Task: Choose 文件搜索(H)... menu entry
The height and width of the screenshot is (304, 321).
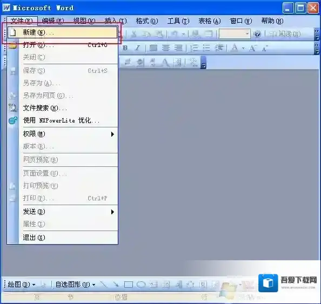Action: tap(63, 108)
